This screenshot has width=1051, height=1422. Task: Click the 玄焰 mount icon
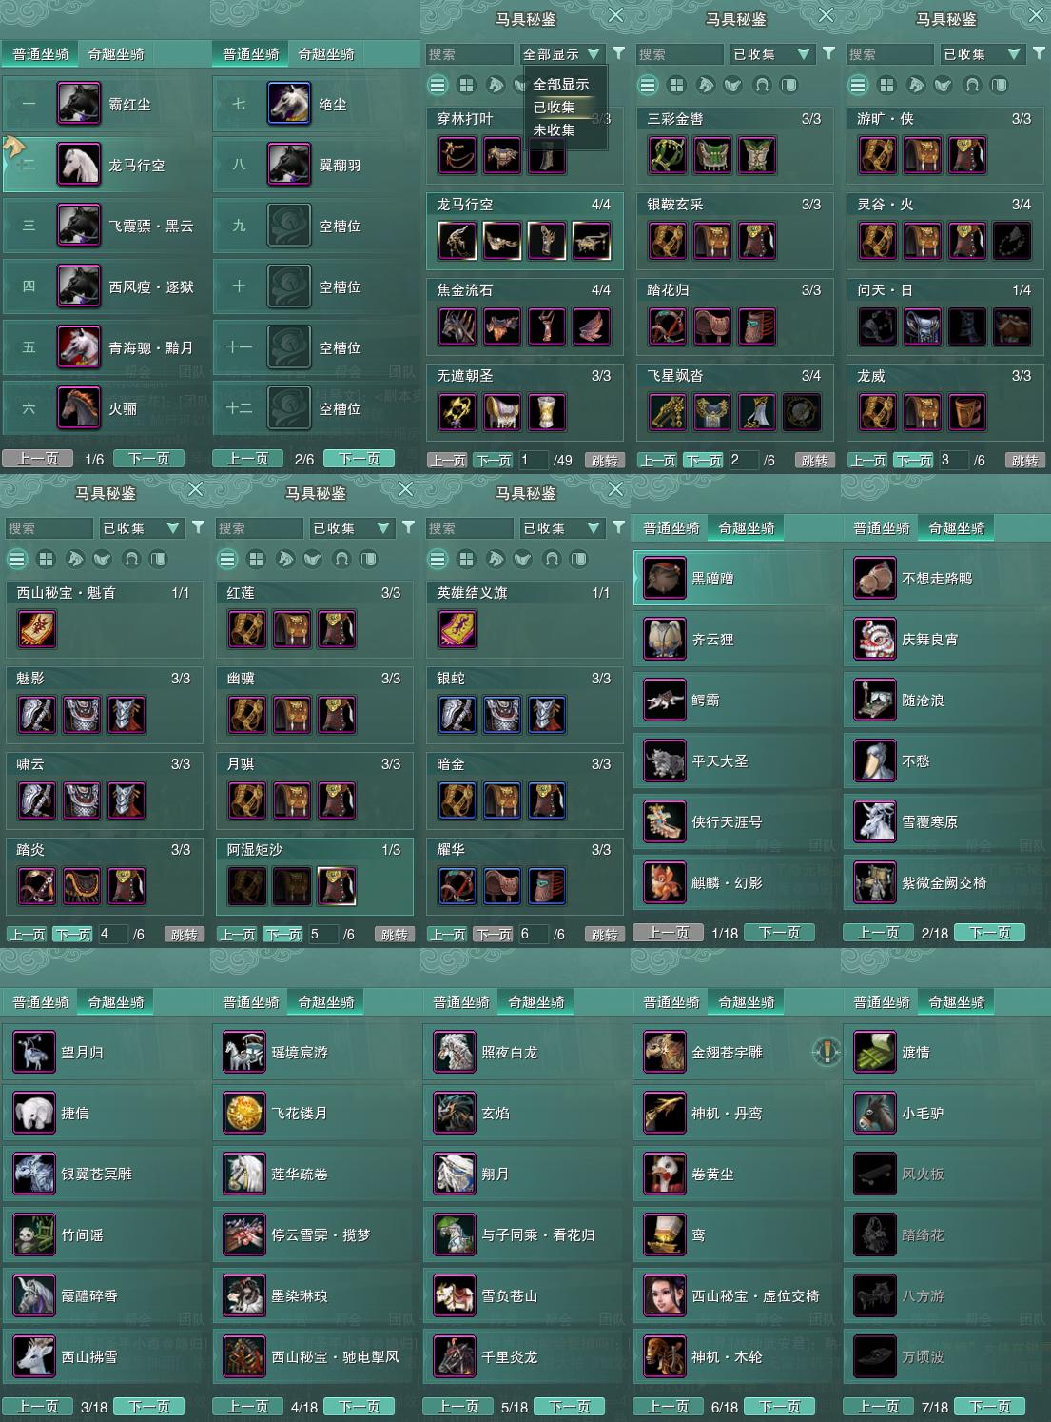455,1113
